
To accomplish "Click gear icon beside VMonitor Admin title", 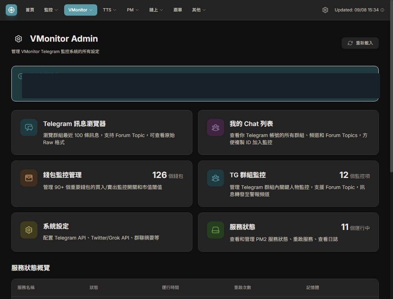I will [x=19, y=39].
